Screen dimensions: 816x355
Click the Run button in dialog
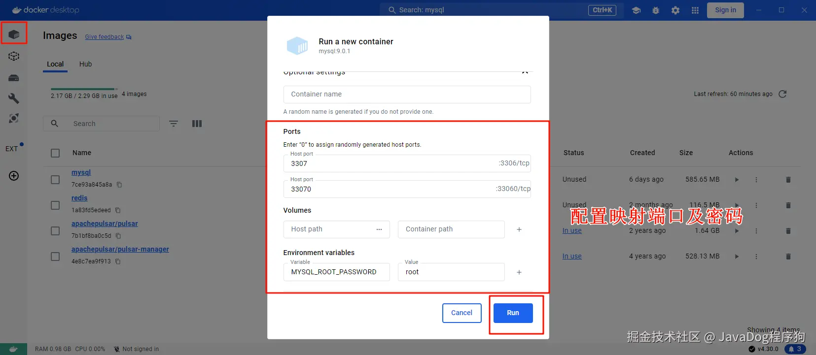click(513, 313)
